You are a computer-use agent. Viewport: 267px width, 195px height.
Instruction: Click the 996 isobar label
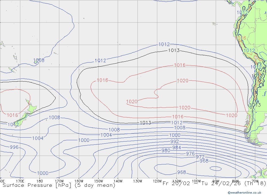pyautogui.click(x=14, y=147)
